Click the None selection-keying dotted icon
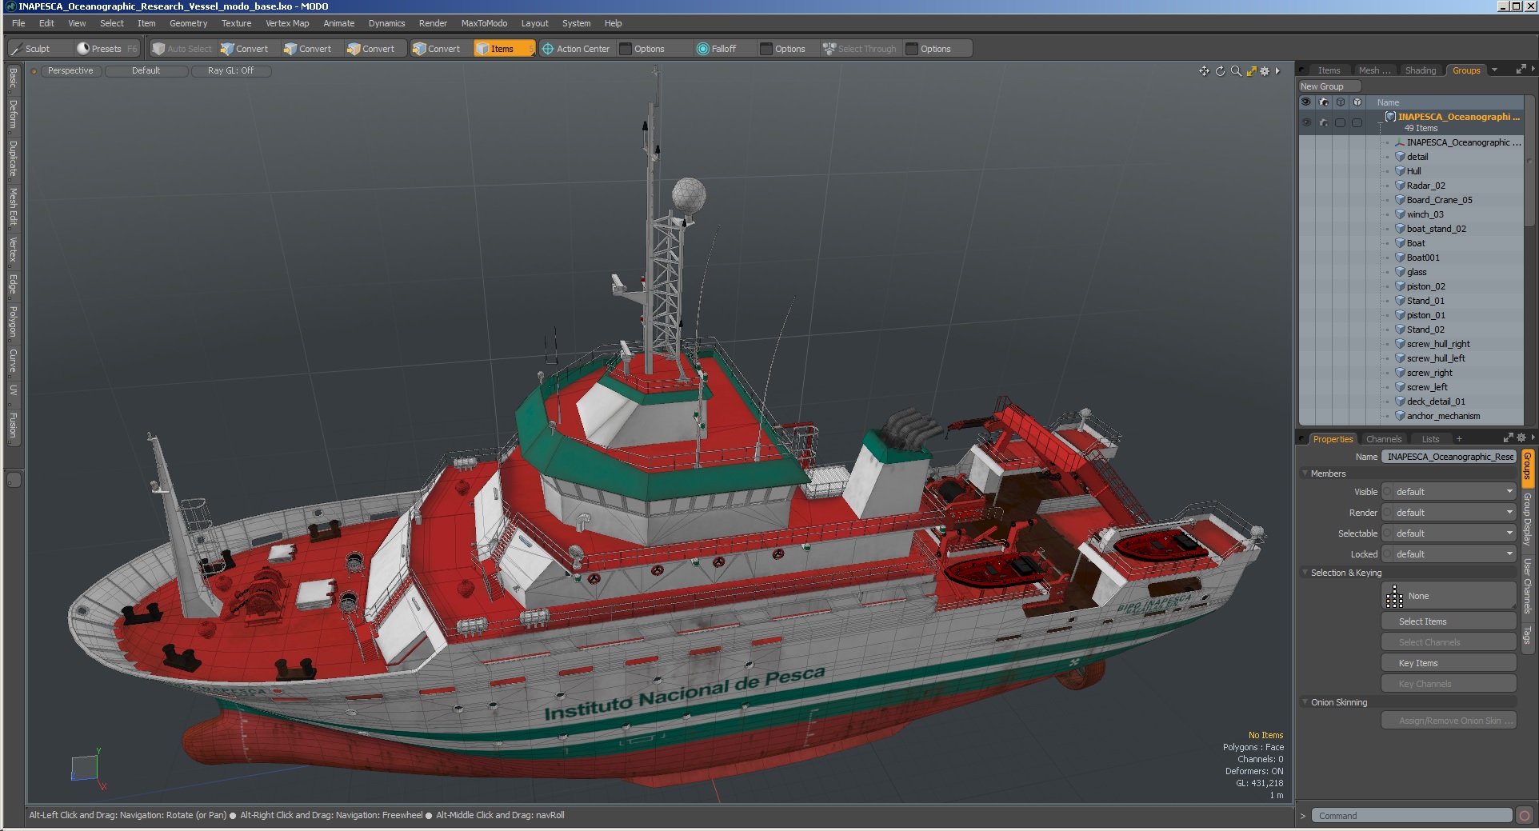The height and width of the screenshot is (831, 1539). pos(1394,597)
